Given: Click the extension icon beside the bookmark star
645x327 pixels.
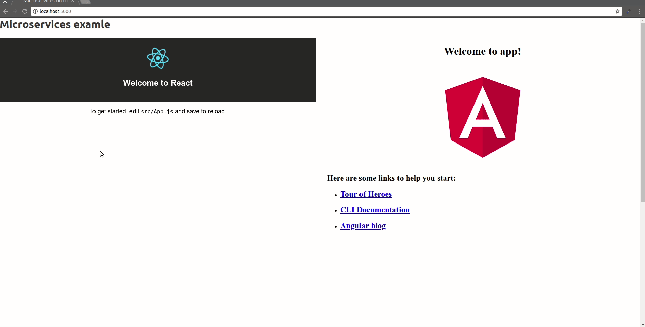Looking at the screenshot, I should coord(628,11).
